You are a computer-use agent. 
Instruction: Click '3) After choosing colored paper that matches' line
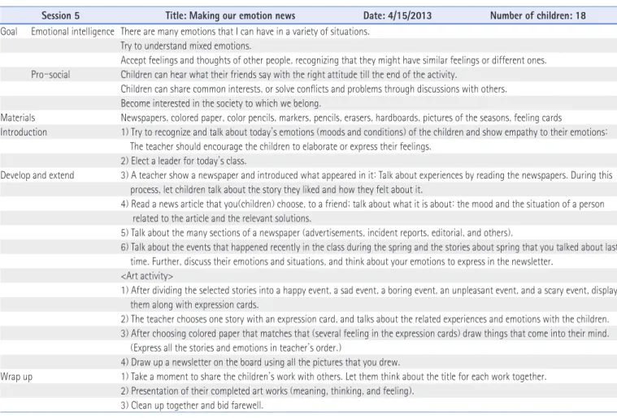coord(365,334)
